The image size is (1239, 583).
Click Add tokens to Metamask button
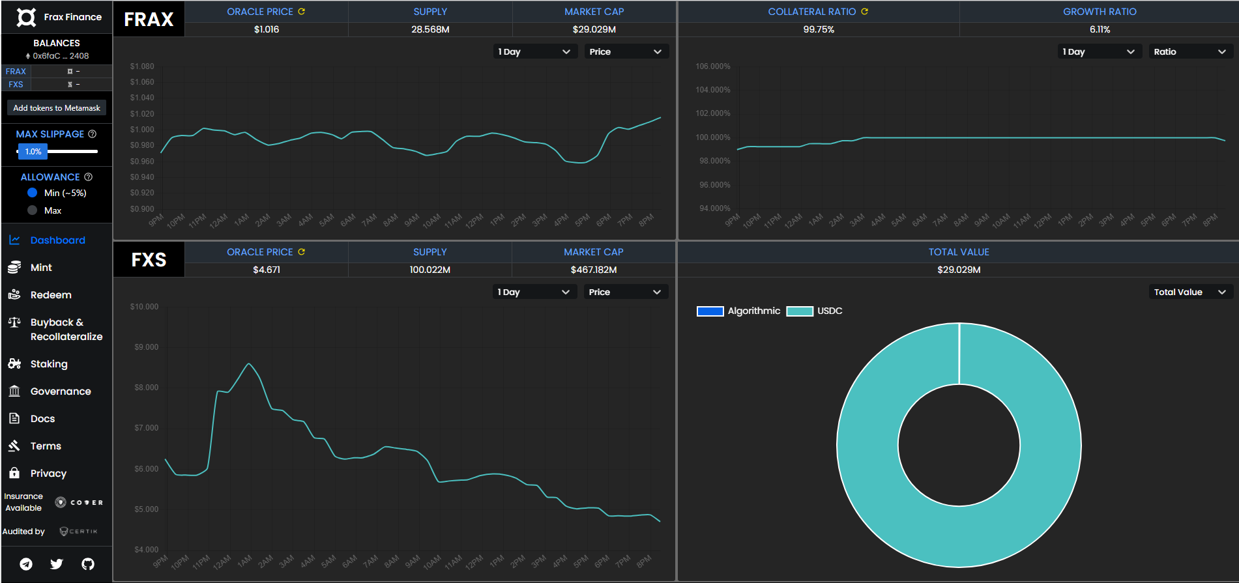tap(57, 108)
